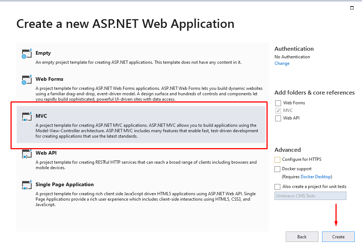Click the Web API template icon
This screenshot has width=362, height=251.
click(27, 154)
